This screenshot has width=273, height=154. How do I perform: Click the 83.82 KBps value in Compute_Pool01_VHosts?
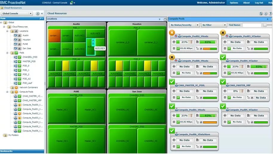tap(186, 122)
